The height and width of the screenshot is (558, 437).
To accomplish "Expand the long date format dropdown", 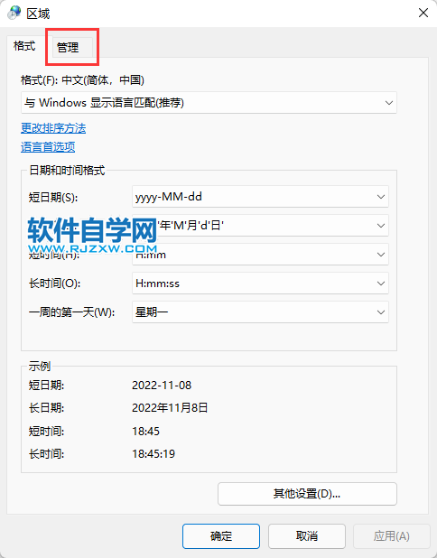I will (260, 225).
